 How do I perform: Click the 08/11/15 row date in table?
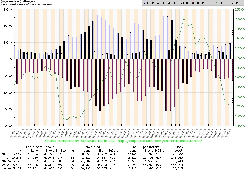[8, 154]
